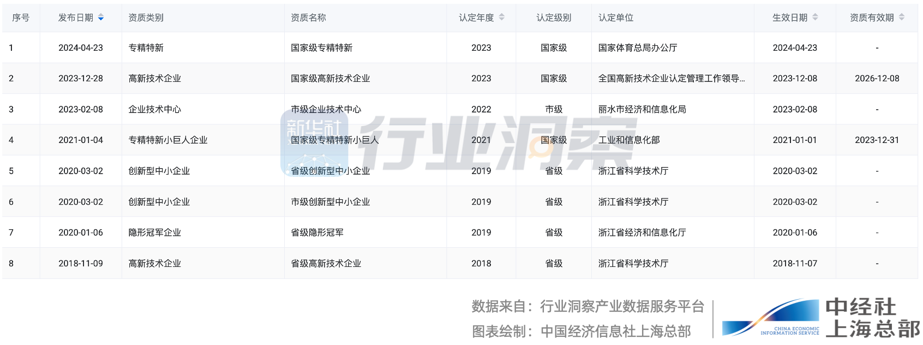
Task: Select 浙江省经济和信息化厅 cell
Action: [x=642, y=232]
